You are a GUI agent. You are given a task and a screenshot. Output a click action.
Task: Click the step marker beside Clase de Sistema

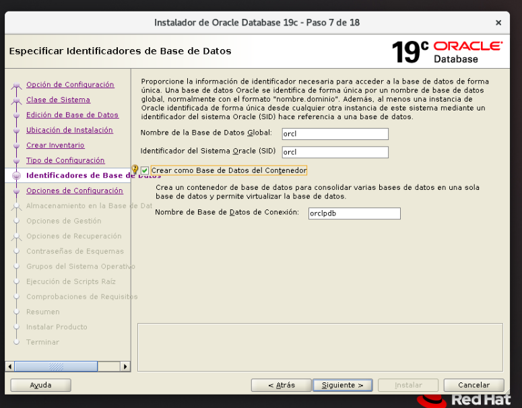click(16, 100)
